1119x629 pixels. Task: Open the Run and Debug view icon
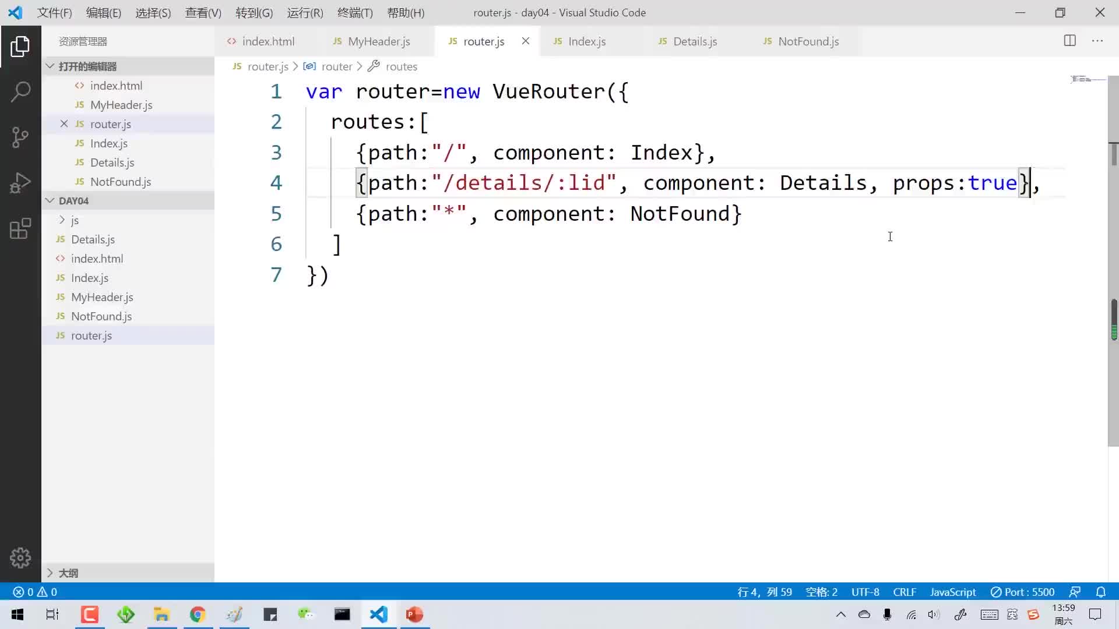[x=20, y=183]
